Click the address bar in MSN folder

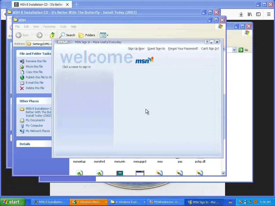pyautogui.click(x=39, y=44)
